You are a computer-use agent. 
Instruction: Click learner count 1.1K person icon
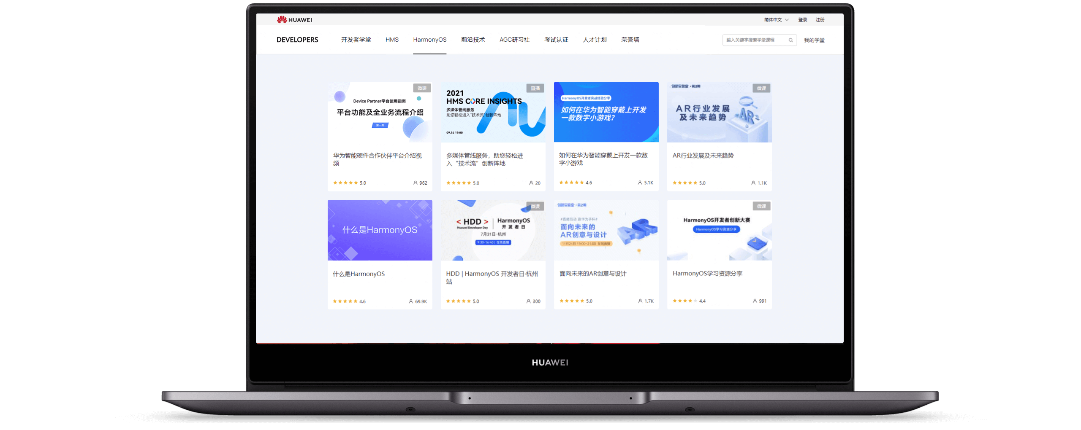click(753, 183)
